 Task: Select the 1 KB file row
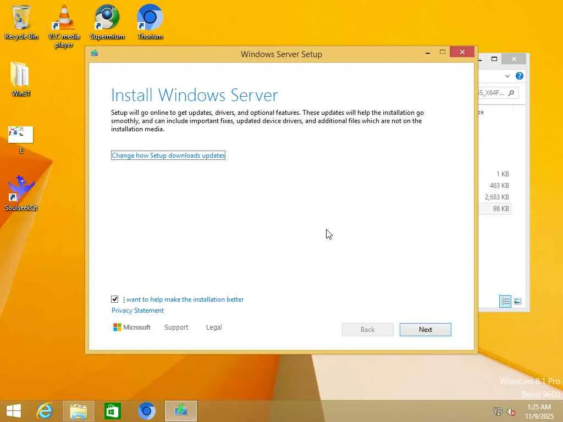point(495,174)
